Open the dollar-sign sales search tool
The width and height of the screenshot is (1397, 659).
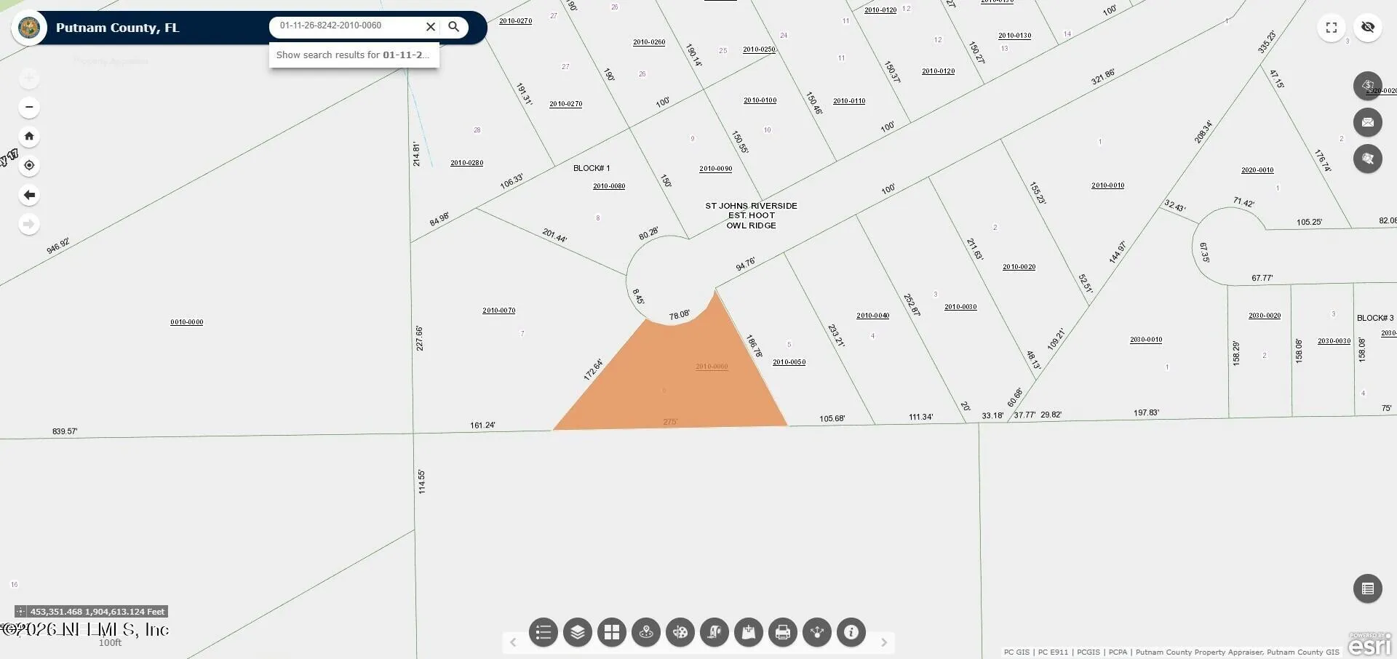[1368, 86]
